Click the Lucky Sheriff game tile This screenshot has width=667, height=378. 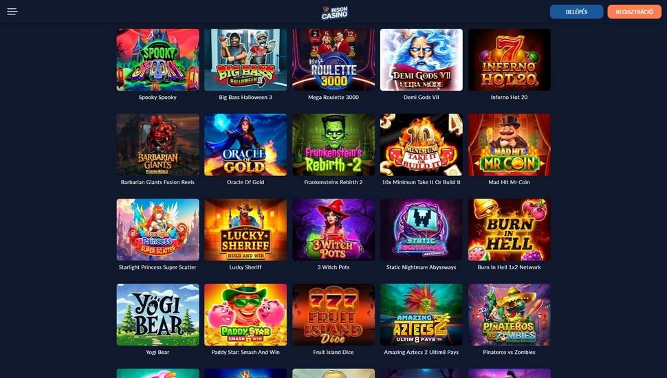coord(245,230)
